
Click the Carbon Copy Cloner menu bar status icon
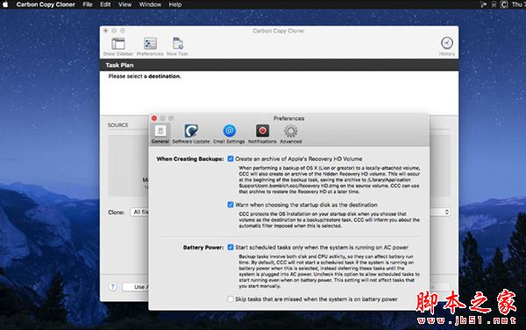tap(504, 4)
